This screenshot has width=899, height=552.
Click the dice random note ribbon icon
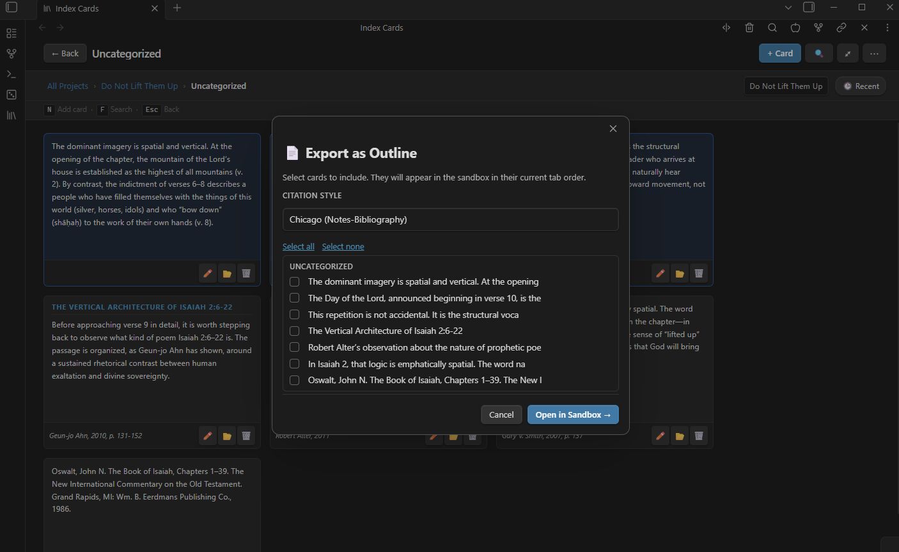coord(12,95)
